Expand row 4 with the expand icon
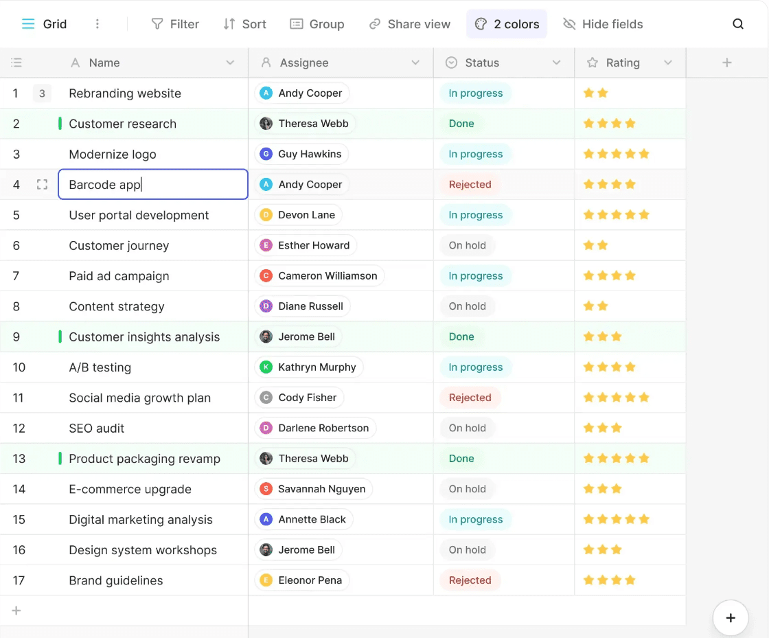 tap(42, 185)
